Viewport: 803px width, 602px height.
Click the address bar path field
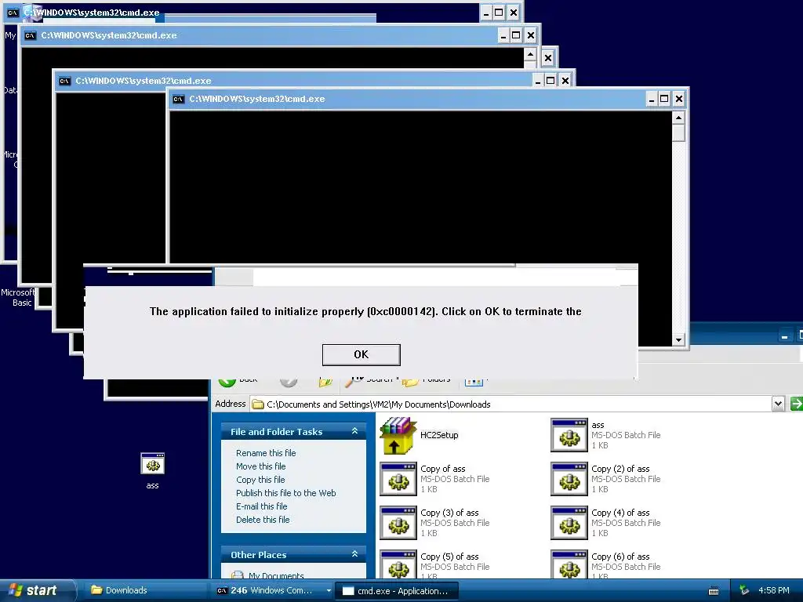pos(511,404)
